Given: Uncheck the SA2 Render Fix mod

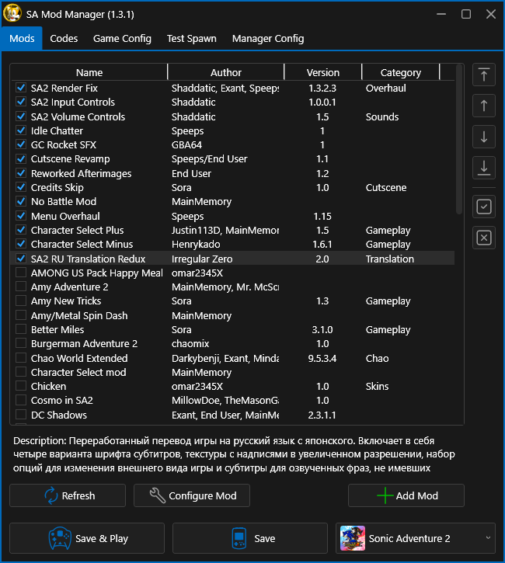Looking at the screenshot, I should point(21,88).
